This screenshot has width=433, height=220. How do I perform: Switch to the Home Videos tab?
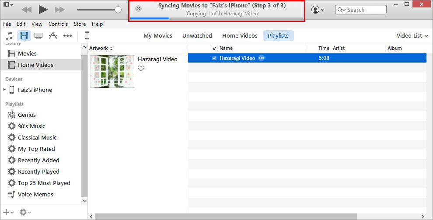(x=240, y=35)
